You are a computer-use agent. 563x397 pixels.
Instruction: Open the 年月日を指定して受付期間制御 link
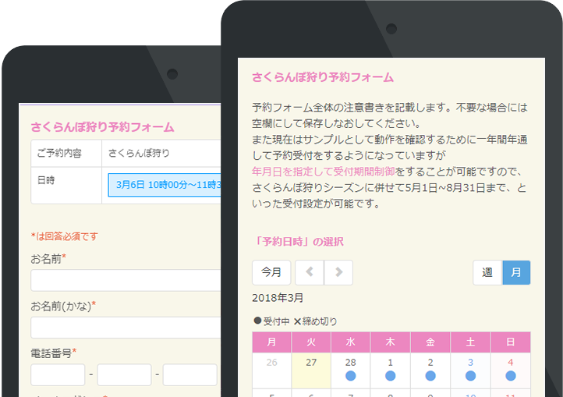[324, 171]
